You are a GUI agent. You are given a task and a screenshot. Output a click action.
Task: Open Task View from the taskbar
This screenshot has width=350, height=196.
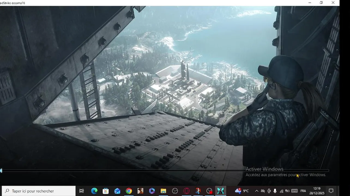coord(82,191)
